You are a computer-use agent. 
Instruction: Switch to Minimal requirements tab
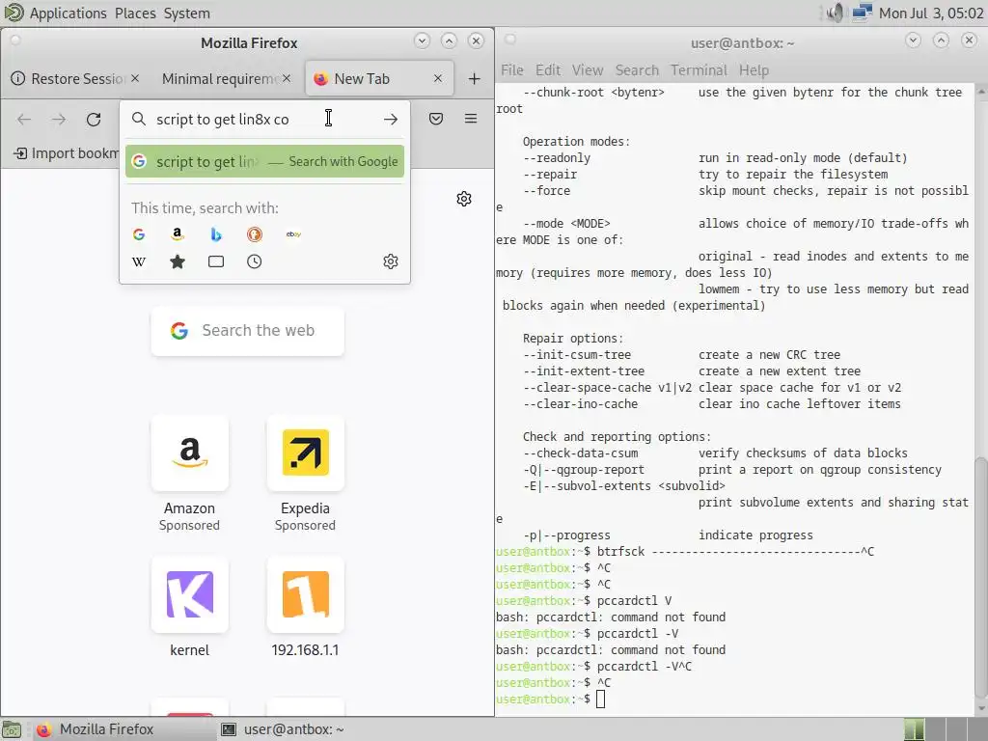(225, 79)
